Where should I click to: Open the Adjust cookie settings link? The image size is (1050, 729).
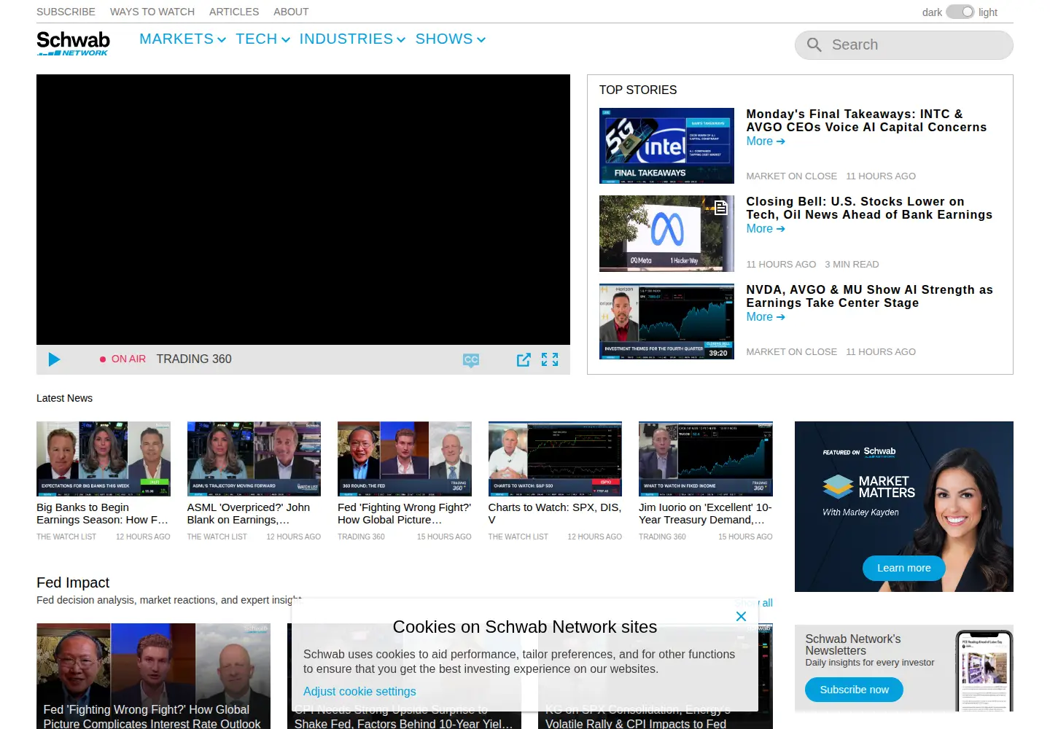coord(359,691)
